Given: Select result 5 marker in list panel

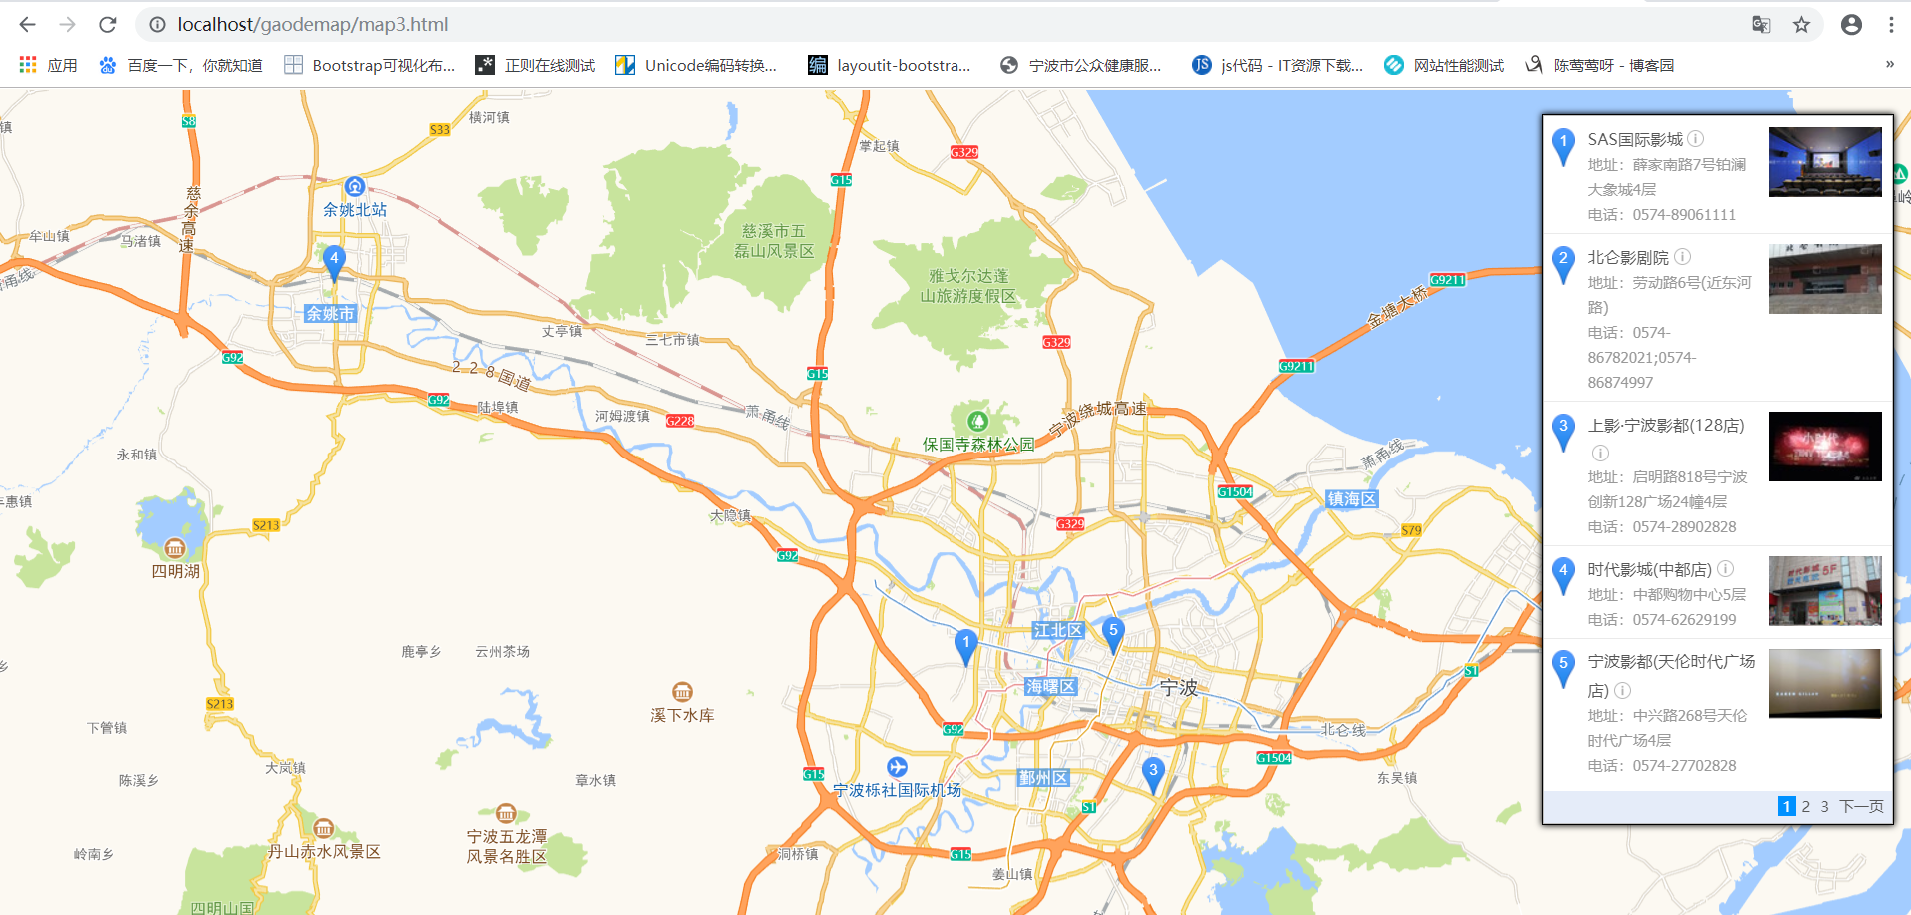Looking at the screenshot, I should pos(1563,669).
